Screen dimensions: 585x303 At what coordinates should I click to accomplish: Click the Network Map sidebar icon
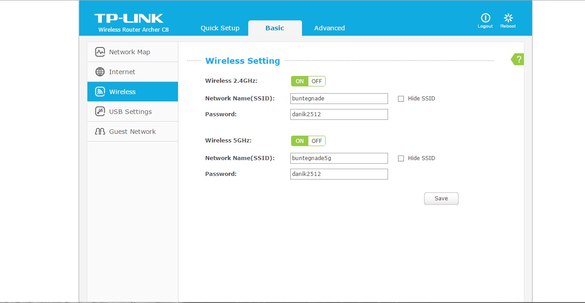click(x=100, y=52)
